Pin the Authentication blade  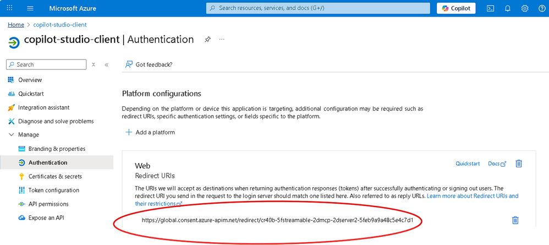[x=207, y=39]
